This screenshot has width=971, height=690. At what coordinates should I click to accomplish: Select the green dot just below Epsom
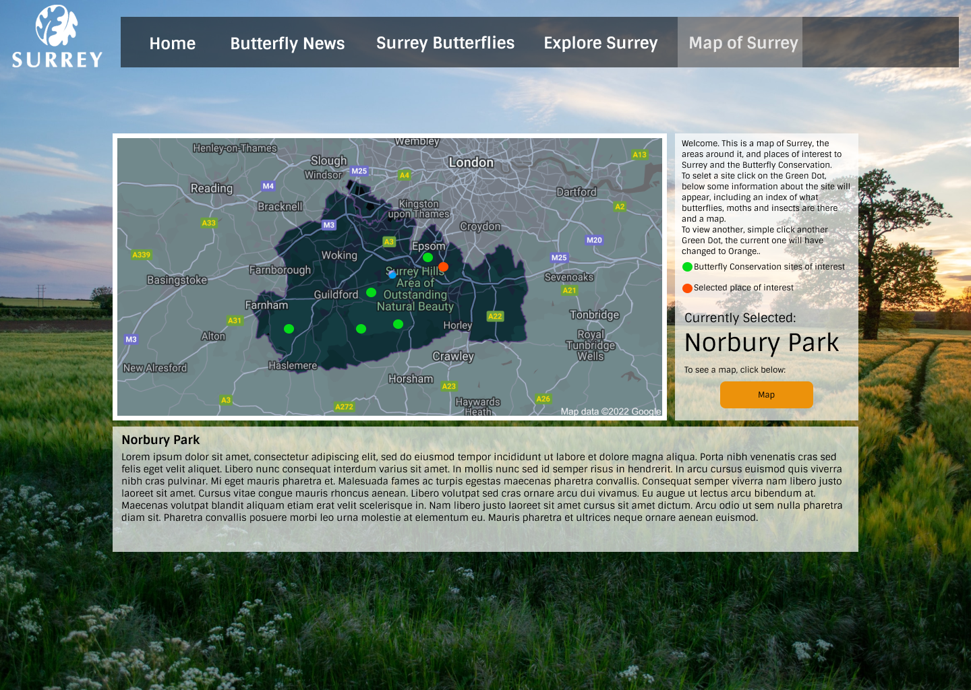(x=428, y=257)
